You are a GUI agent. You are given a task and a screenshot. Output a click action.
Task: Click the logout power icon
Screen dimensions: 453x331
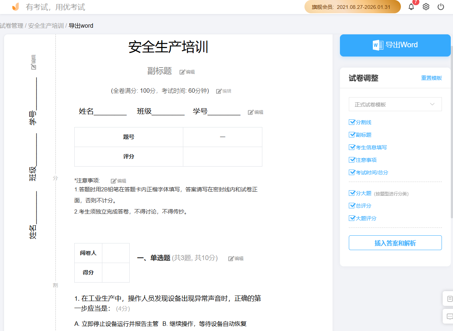click(x=440, y=6)
